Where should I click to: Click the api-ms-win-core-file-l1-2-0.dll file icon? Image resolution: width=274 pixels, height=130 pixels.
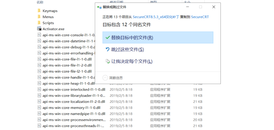click(39, 65)
